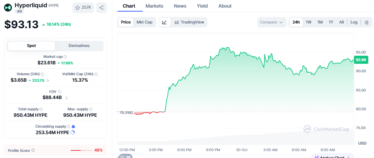Open the Vol/Mkt Cap (24h) info icon

pos(96,74)
